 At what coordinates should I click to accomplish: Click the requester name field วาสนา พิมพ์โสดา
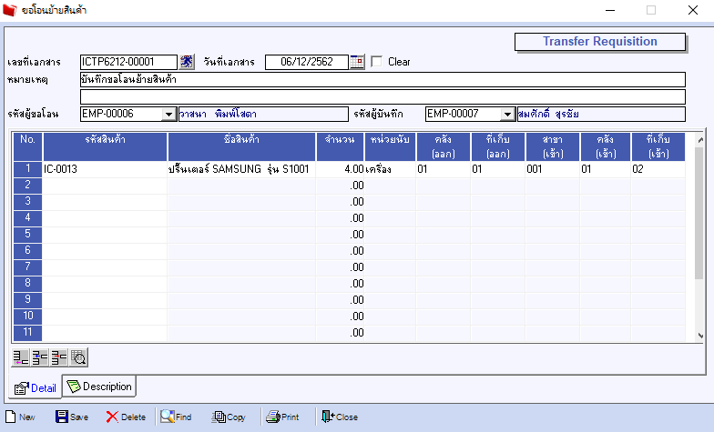[x=263, y=115]
